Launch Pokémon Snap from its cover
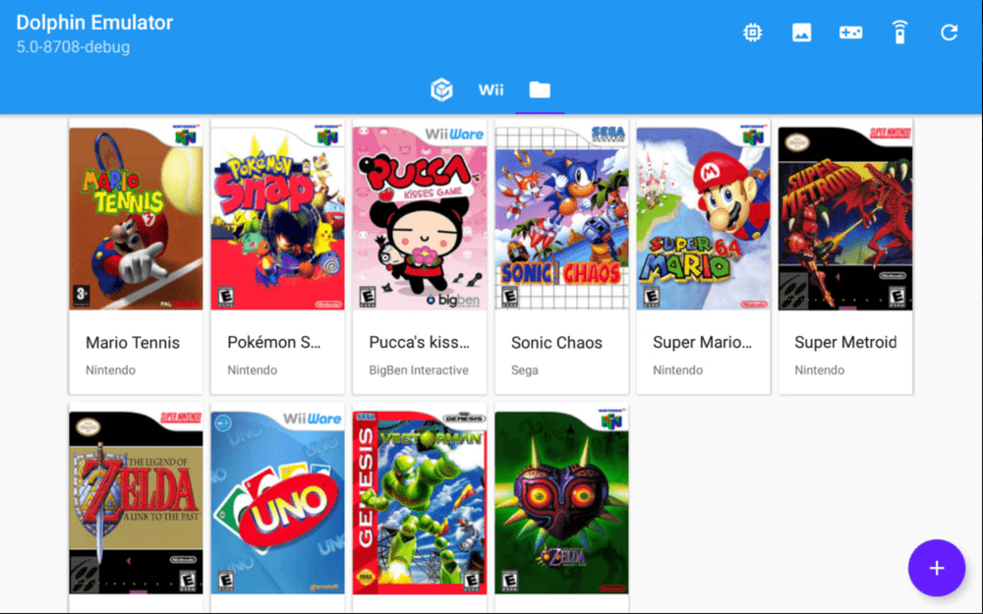Viewport: 983px width, 614px height. click(277, 217)
